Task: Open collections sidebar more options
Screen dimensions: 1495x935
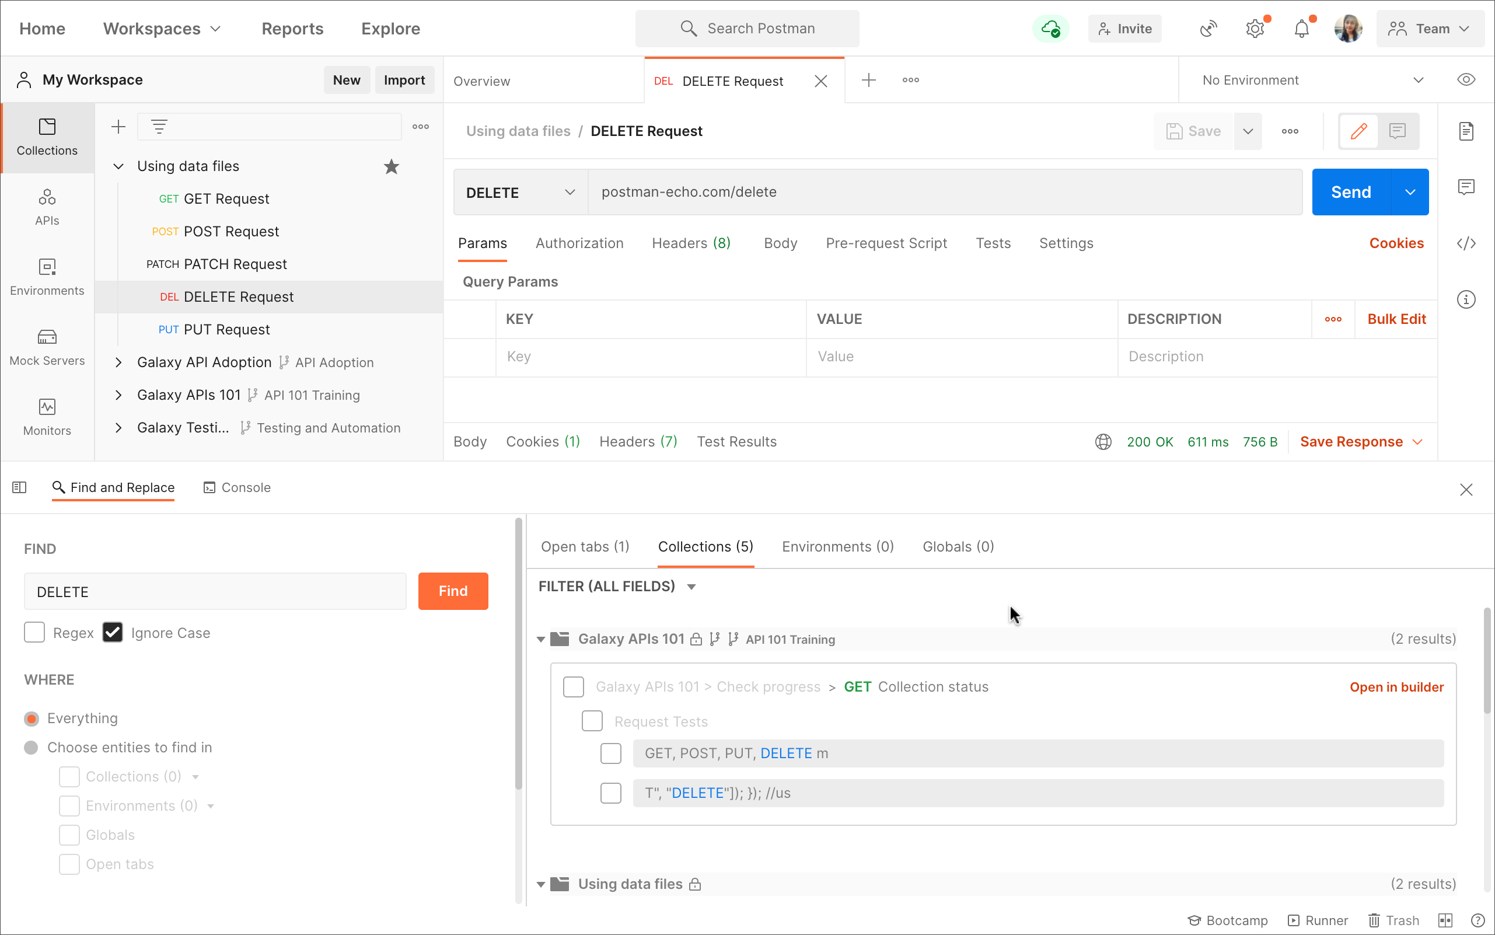Action: click(x=420, y=127)
